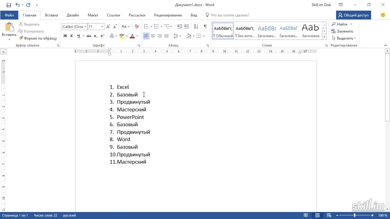Click the zoom in plus button
This screenshot has height=219, width=390.
(372, 215)
